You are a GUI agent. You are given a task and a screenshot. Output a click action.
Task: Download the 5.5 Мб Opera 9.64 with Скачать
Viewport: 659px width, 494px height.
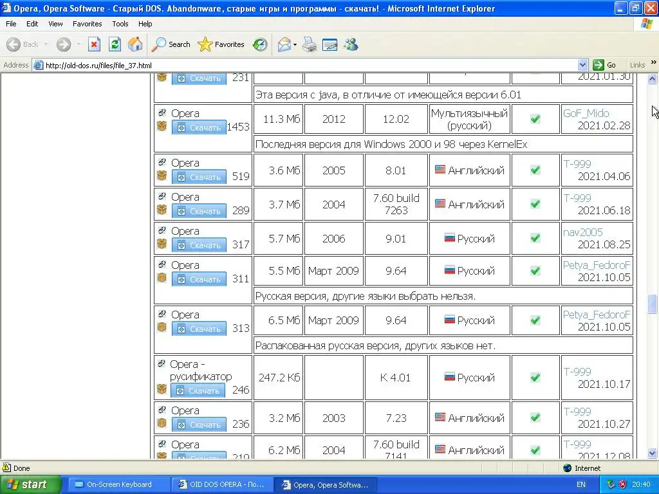(199, 279)
